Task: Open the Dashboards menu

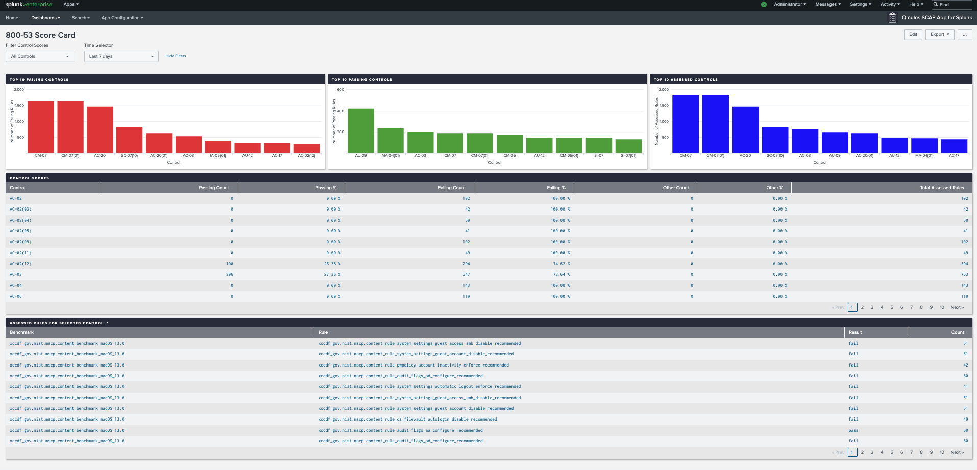Action: tap(45, 18)
